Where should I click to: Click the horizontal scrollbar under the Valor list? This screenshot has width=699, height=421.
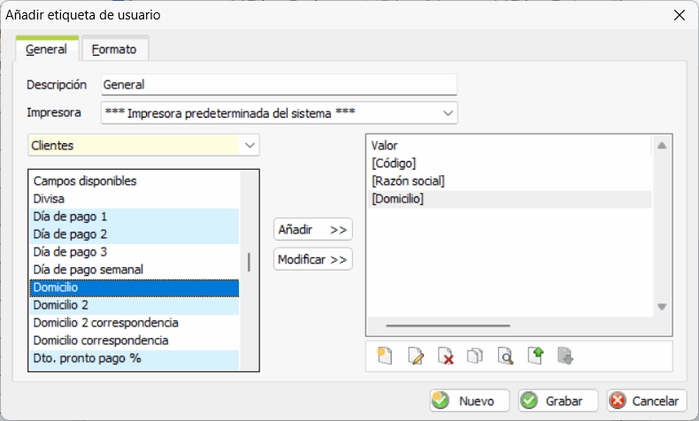click(448, 325)
